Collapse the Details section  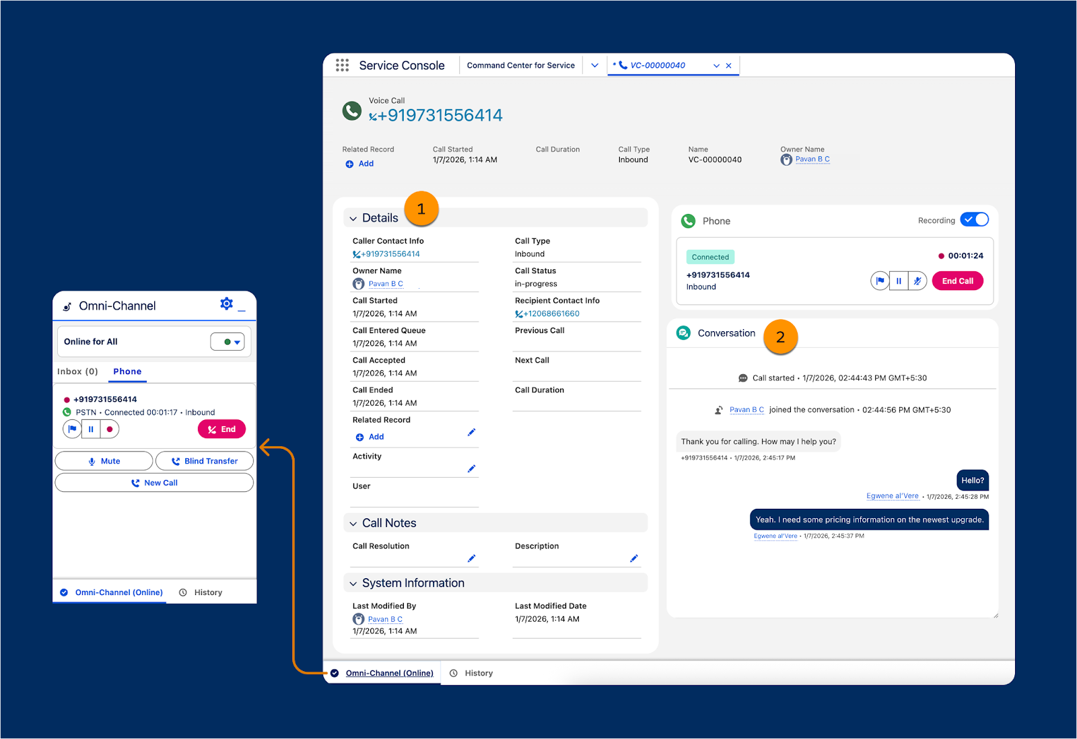353,219
